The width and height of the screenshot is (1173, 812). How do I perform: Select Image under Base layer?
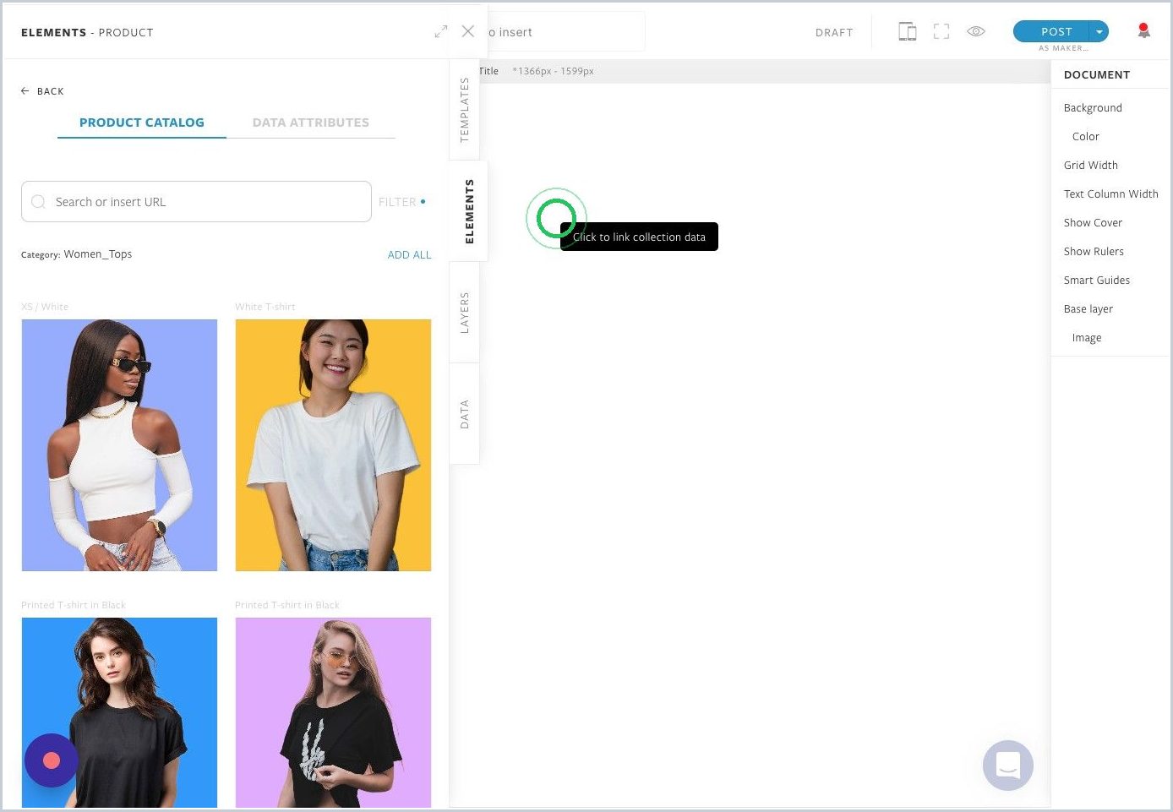[1086, 338]
